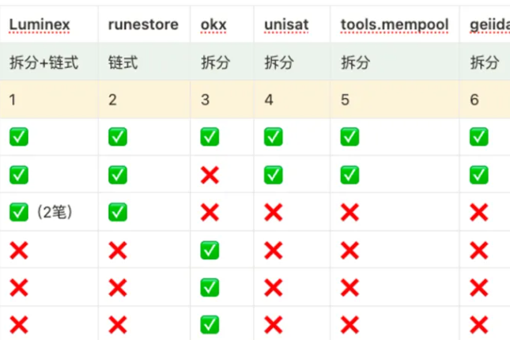Select the 拆分+链式 cell under Luminex
The image size is (510, 340).
click(x=43, y=62)
